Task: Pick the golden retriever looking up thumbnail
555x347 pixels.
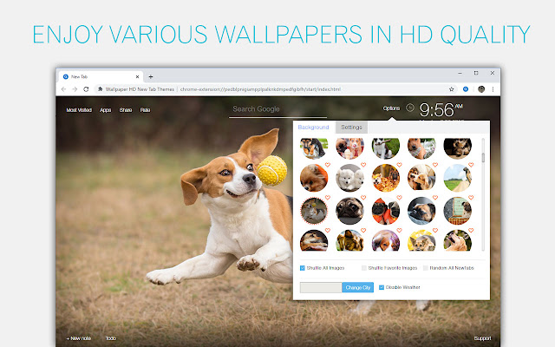Action: click(457, 241)
